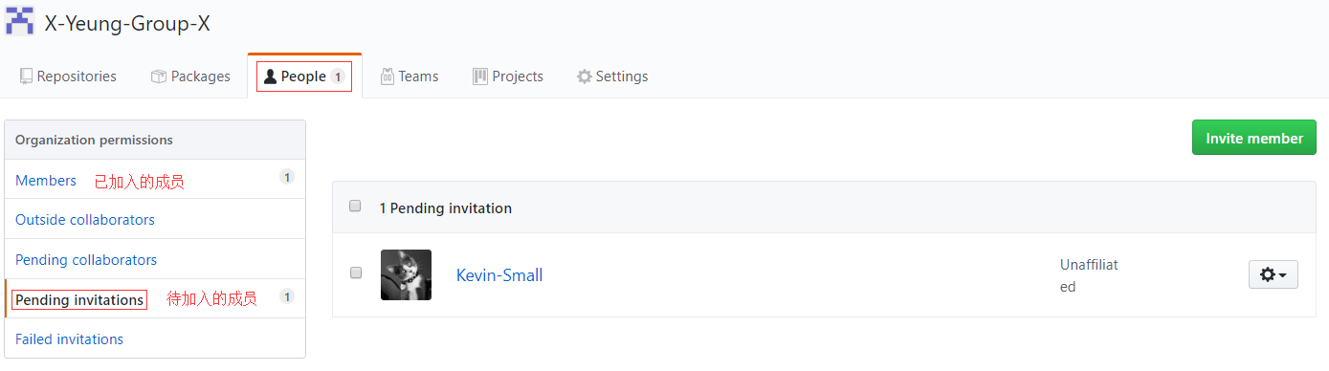The image size is (1329, 371).
Task: Expand the dropdown arrow on the invitation gear button
Action: pos(1282,275)
